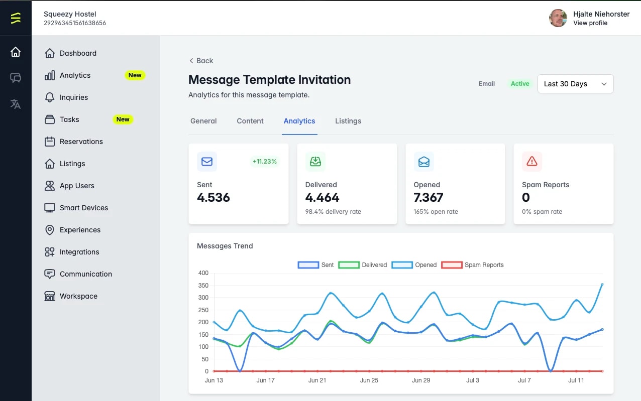
Task: Go back using the Back link
Action: pyautogui.click(x=201, y=61)
